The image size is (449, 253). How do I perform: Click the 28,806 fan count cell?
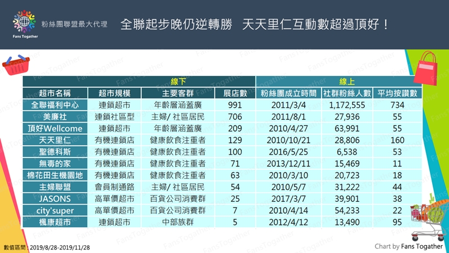click(347, 140)
